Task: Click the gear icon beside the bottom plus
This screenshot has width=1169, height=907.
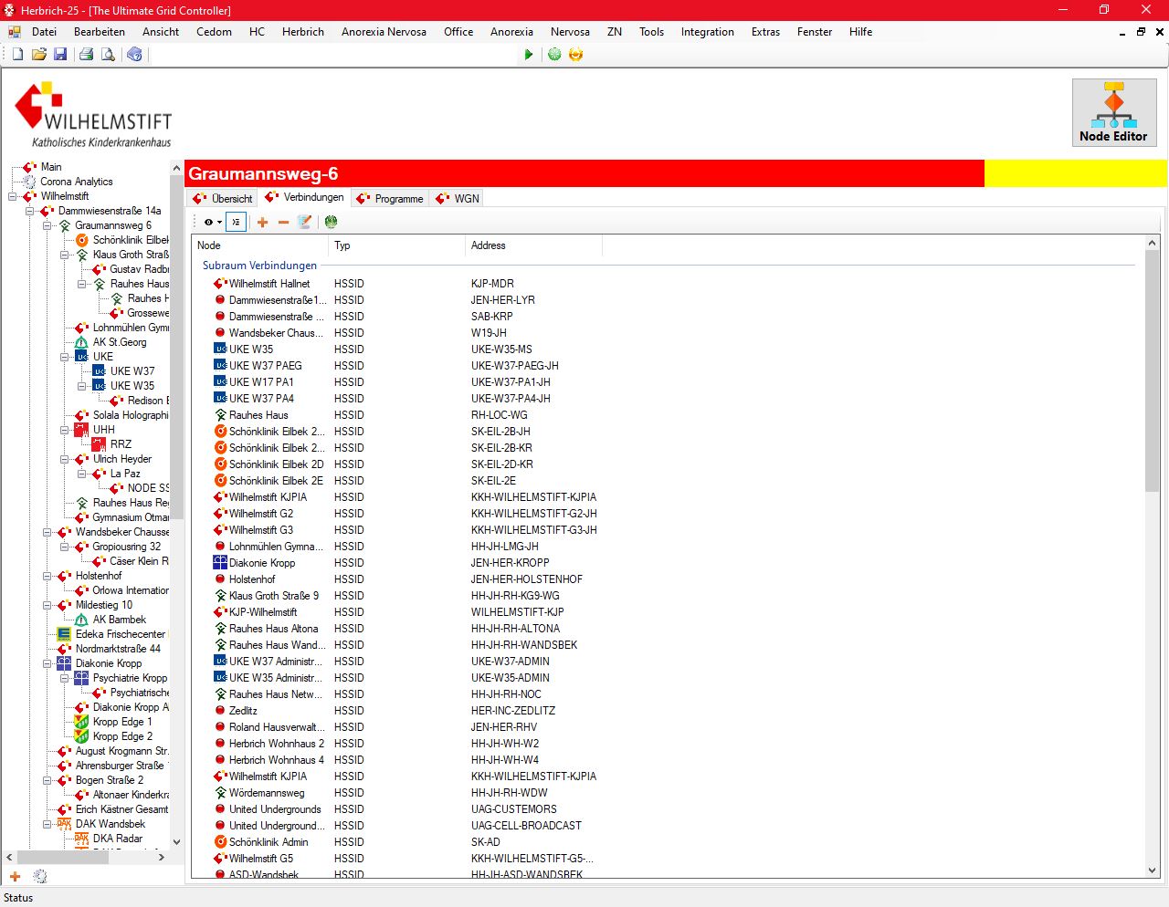Action: point(40,876)
